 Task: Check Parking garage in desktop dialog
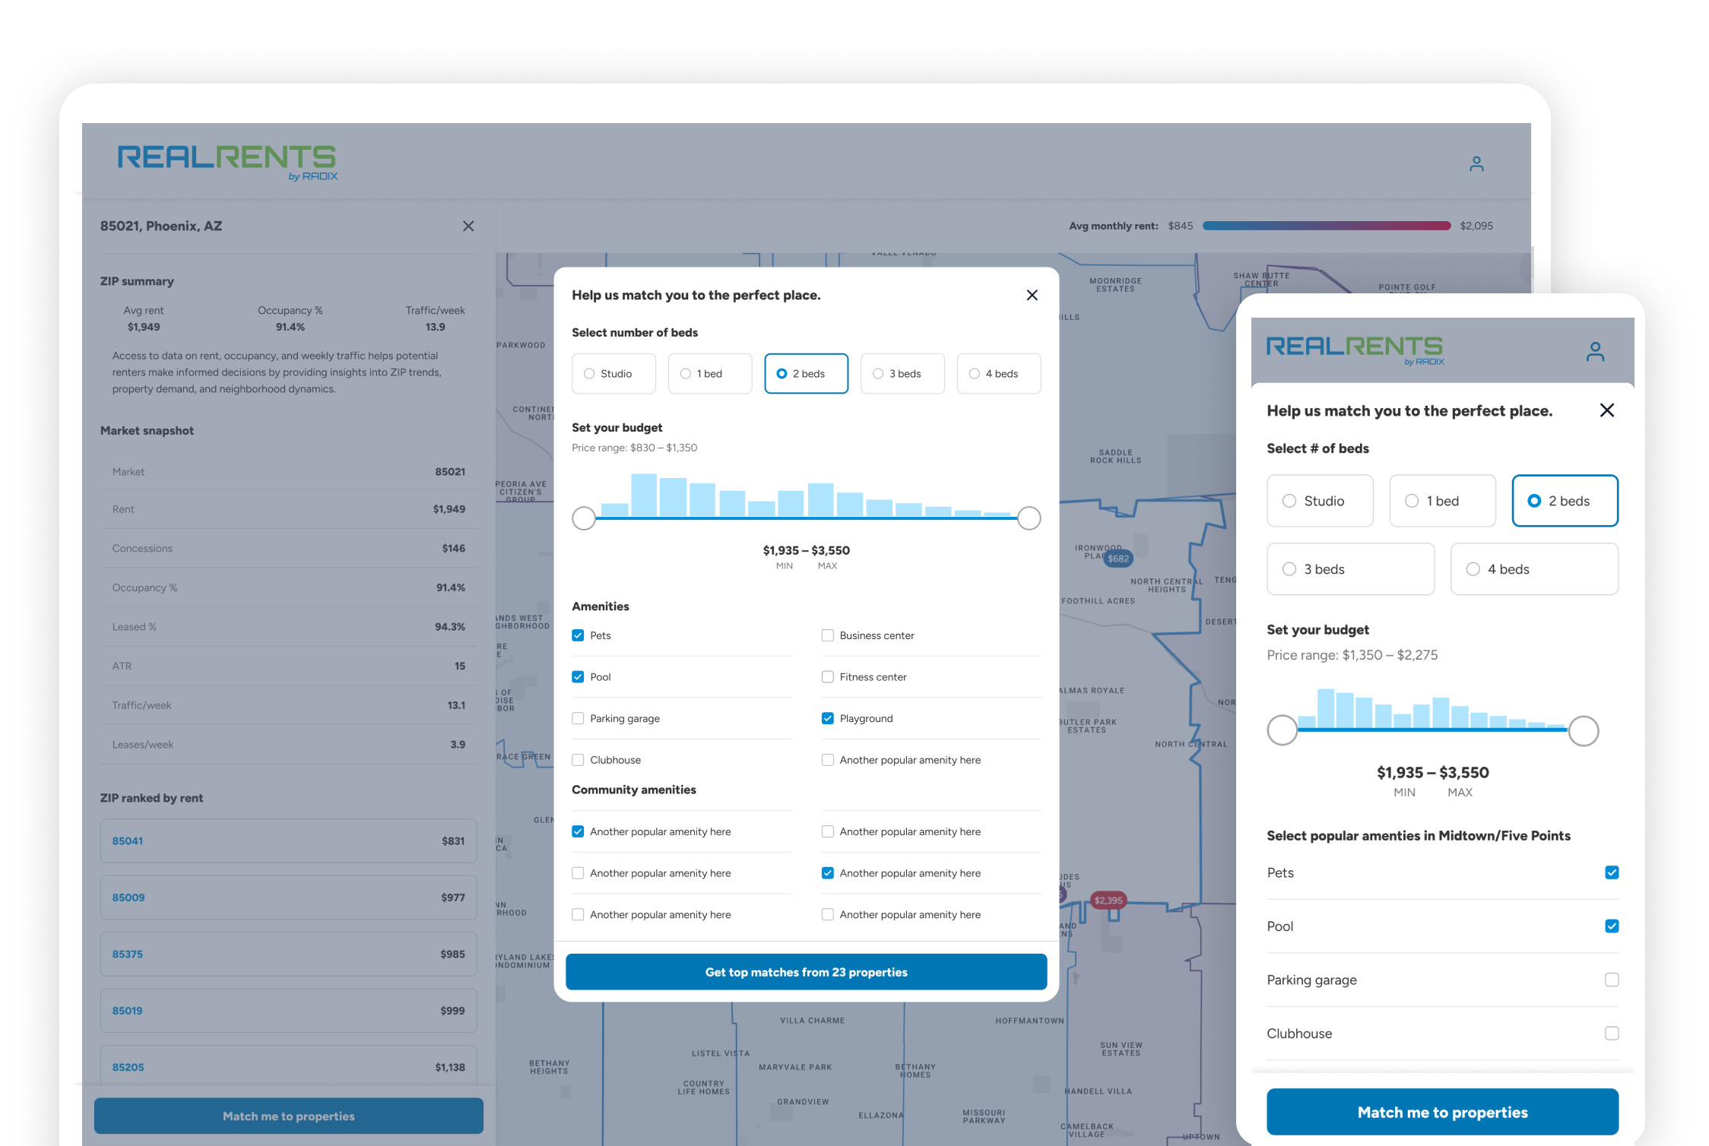[x=578, y=718]
